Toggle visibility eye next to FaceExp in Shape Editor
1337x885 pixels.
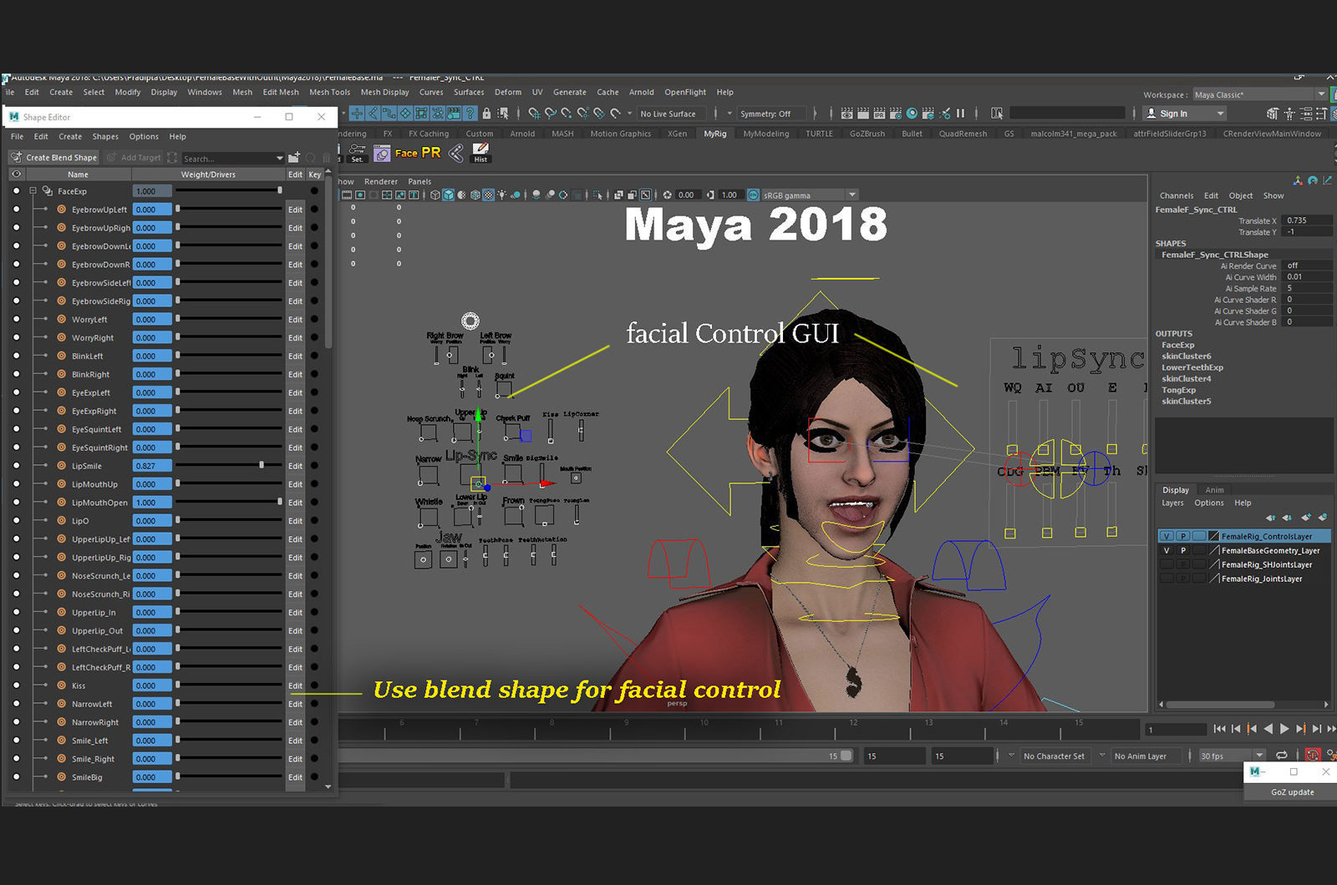[17, 190]
